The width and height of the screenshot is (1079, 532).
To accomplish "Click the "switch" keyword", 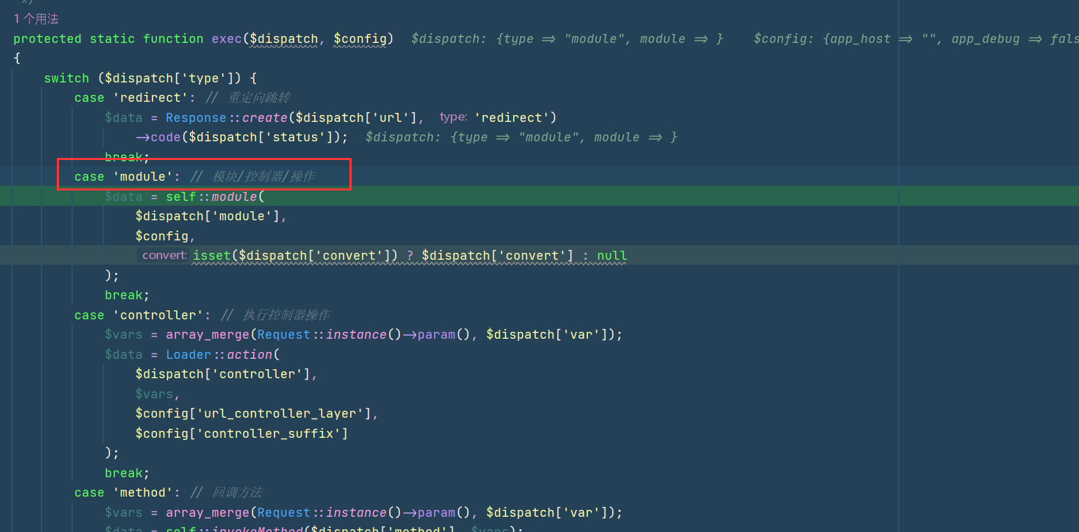I will [x=67, y=78].
